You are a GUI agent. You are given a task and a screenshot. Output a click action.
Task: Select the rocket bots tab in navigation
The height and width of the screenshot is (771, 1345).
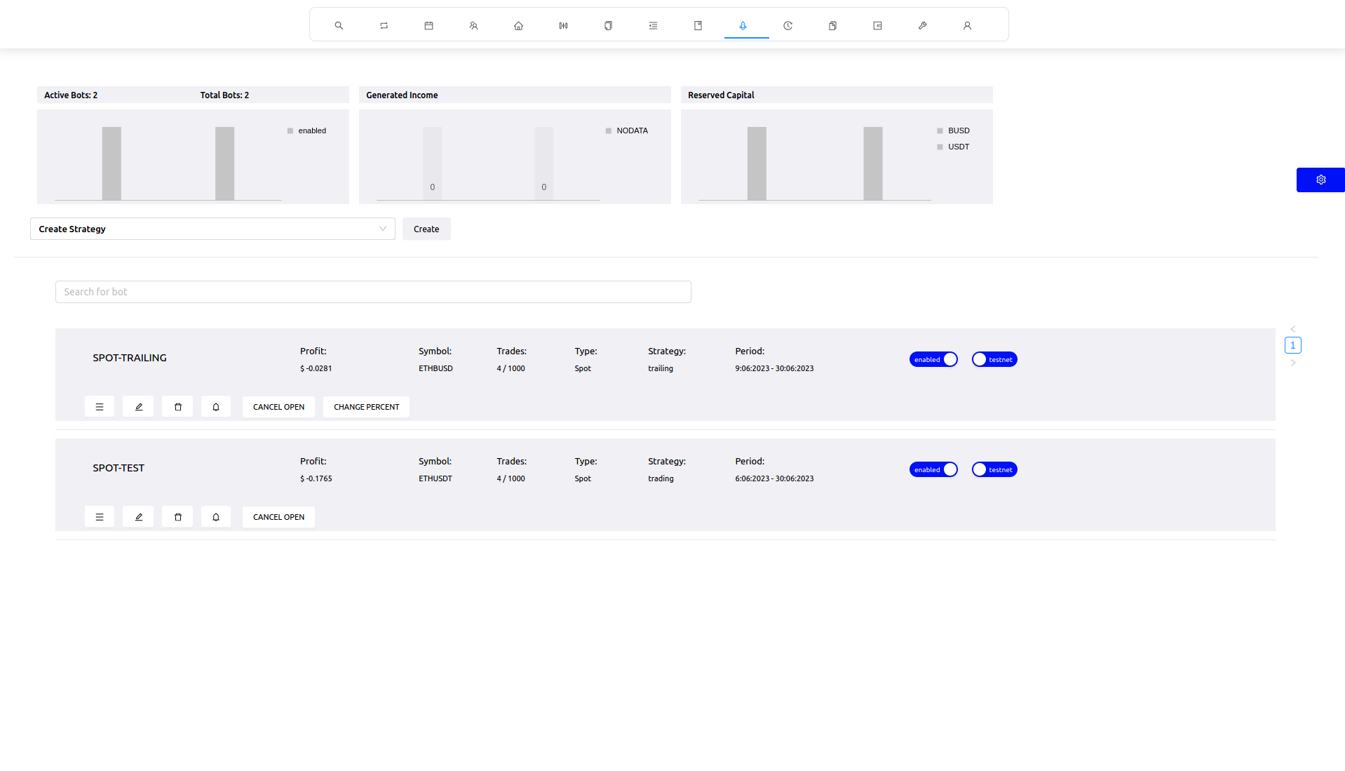click(x=743, y=25)
